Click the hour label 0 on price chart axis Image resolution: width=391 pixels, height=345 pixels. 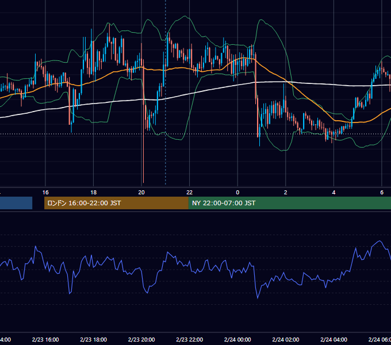pos(237,193)
